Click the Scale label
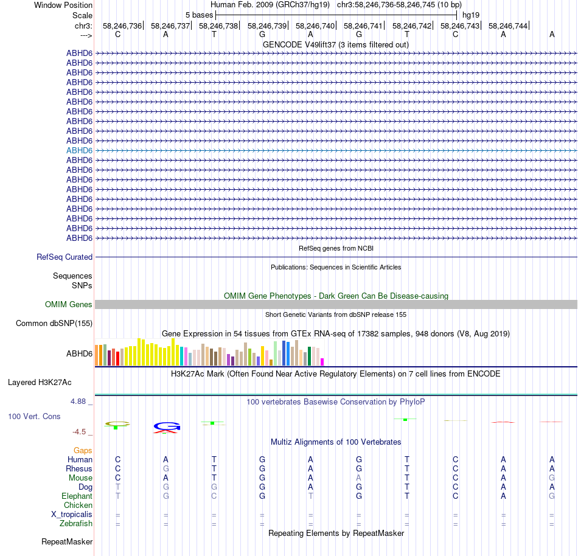The image size is (578, 556). pos(82,15)
